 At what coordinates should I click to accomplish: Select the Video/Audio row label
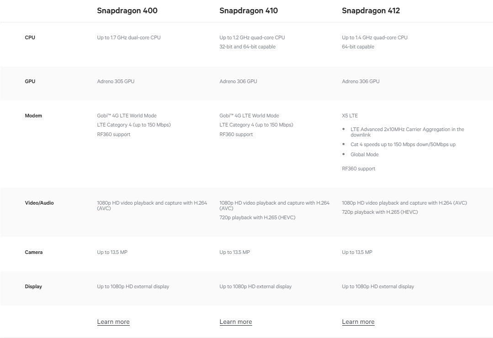pos(39,203)
